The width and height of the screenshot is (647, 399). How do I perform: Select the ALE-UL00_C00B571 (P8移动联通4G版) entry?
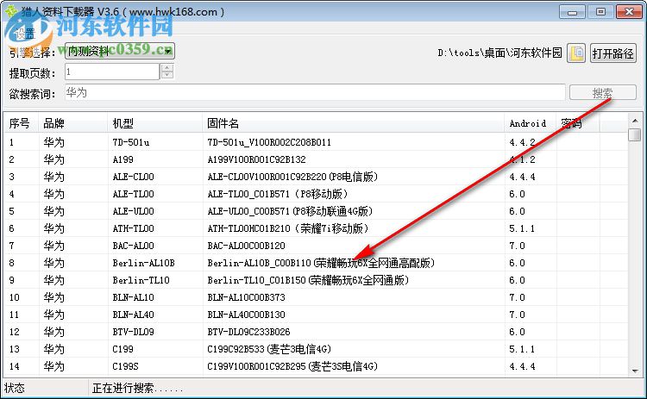pyautogui.click(x=290, y=211)
